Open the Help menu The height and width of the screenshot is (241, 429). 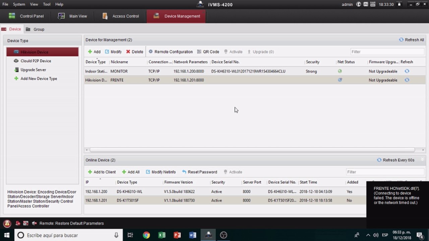point(59,4)
